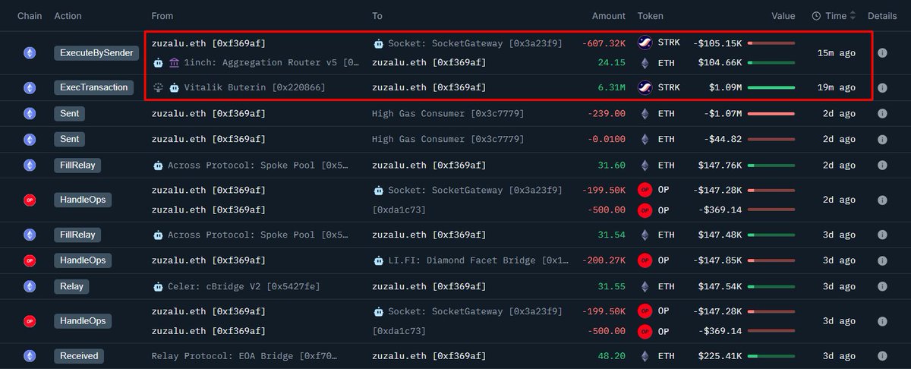Click contract bot icon before 1inch Aggregation Router
911x369 pixels.
tap(158, 63)
